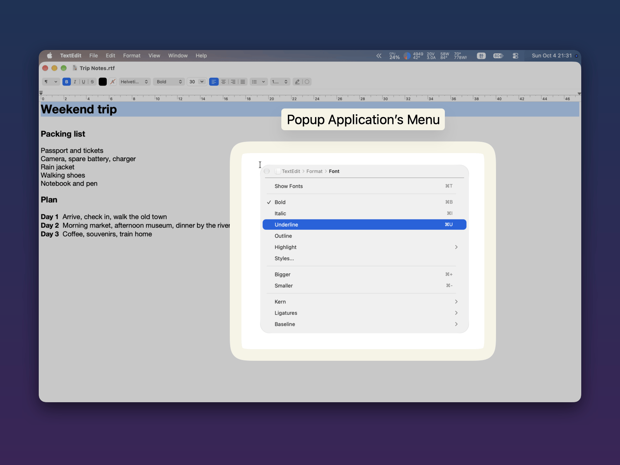Open the CPU usage pie chart status icon

(x=407, y=56)
